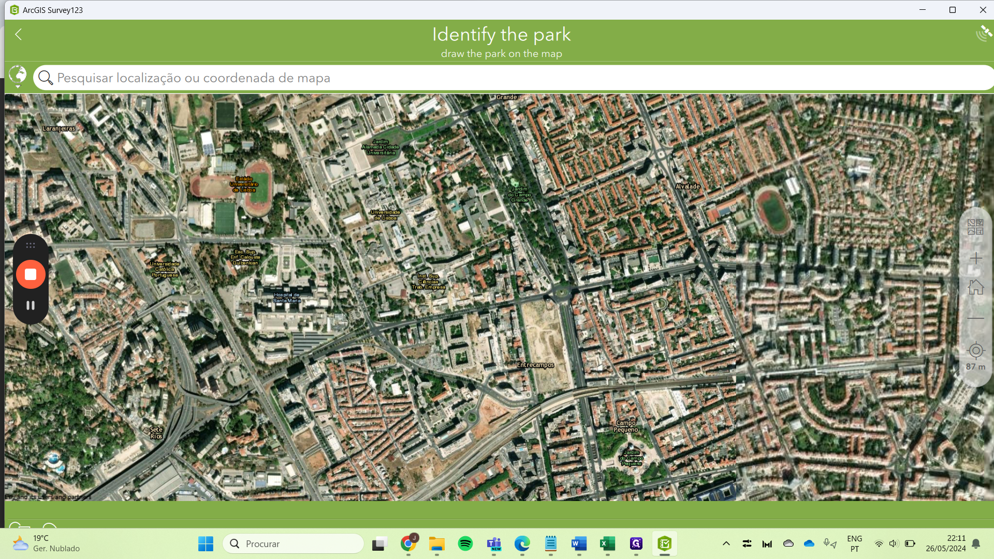Viewport: 994px width, 559px height.
Task: Stop the screen recording
Action: [x=31, y=274]
